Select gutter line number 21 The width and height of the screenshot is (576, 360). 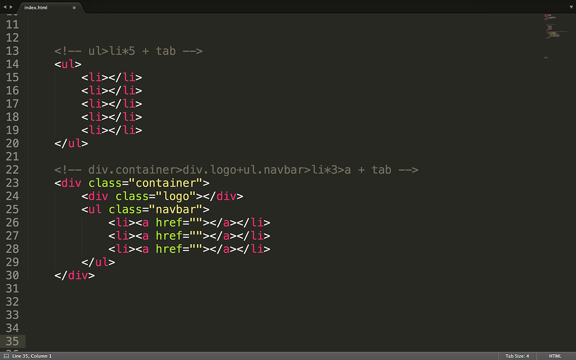[x=13, y=157]
